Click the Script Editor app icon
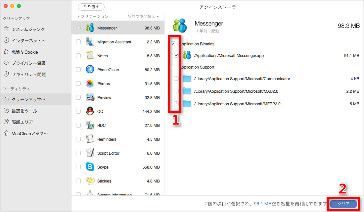Screen dimensions: 364x212 coord(90,153)
